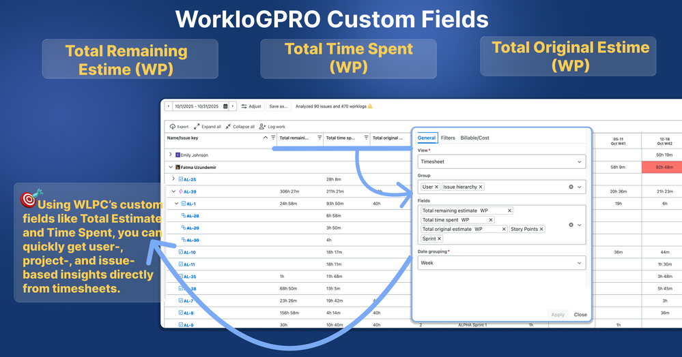682x357 pixels.
Task: Go to the previous date range arrow
Action: click(x=169, y=106)
